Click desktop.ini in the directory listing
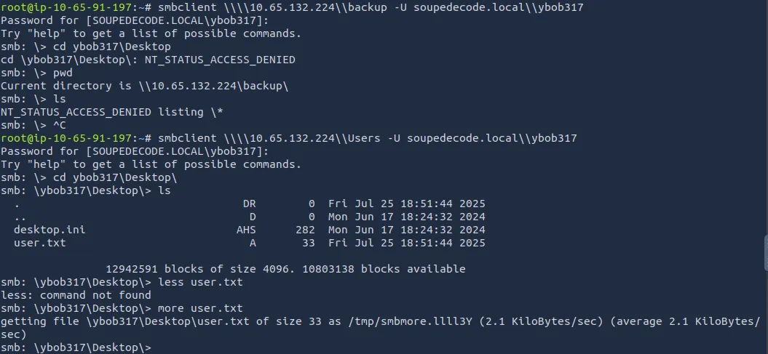The height and width of the screenshot is (354, 768). (49, 230)
